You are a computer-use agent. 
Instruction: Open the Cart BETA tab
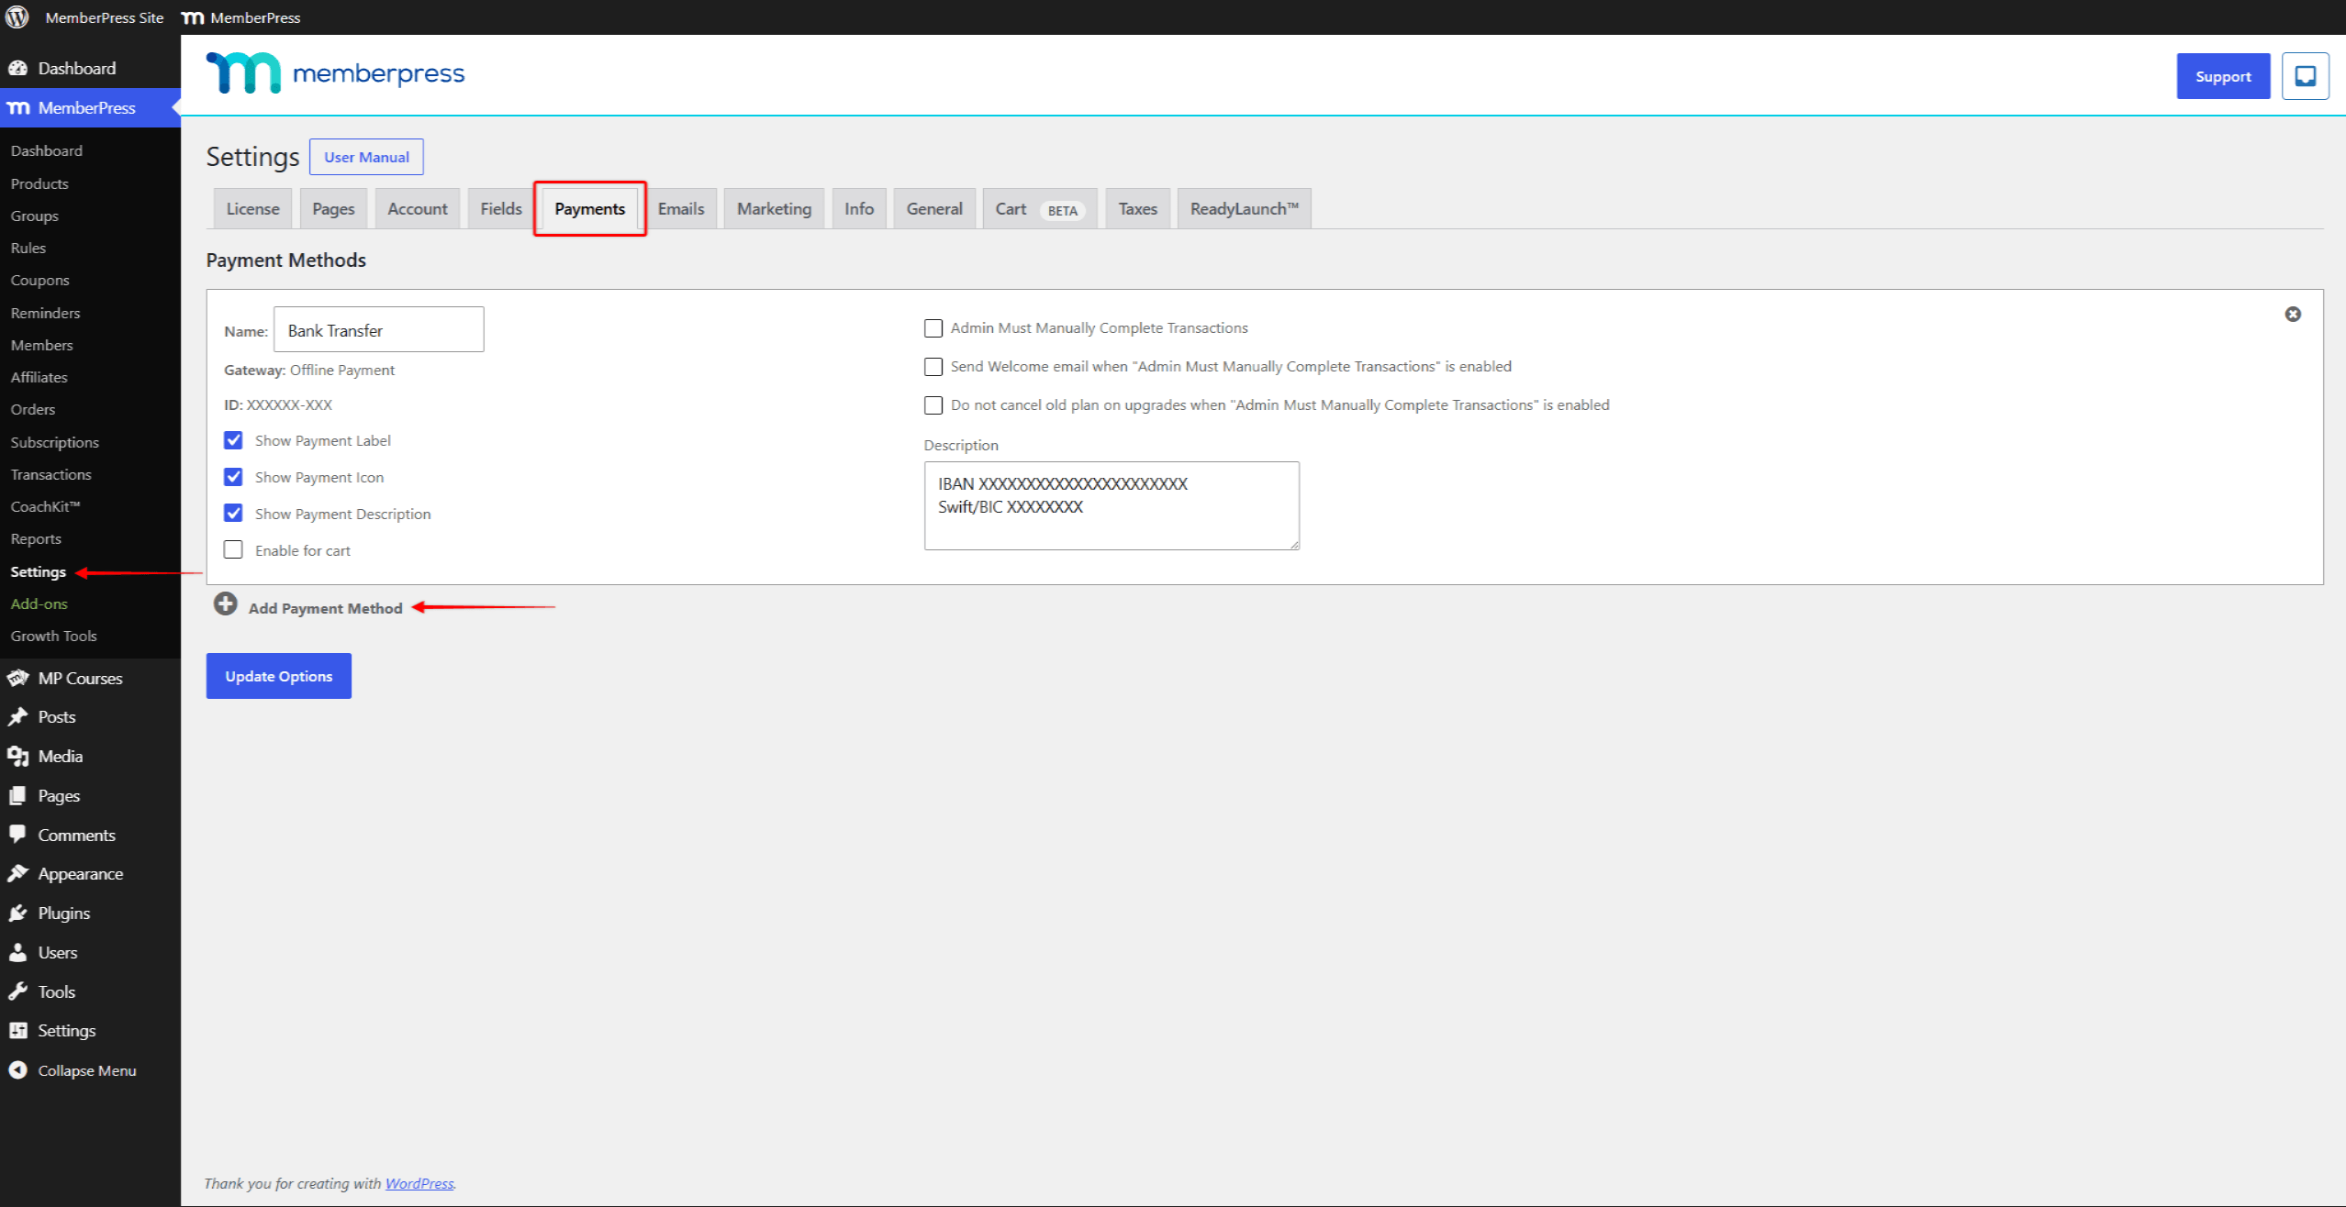[x=1040, y=209]
